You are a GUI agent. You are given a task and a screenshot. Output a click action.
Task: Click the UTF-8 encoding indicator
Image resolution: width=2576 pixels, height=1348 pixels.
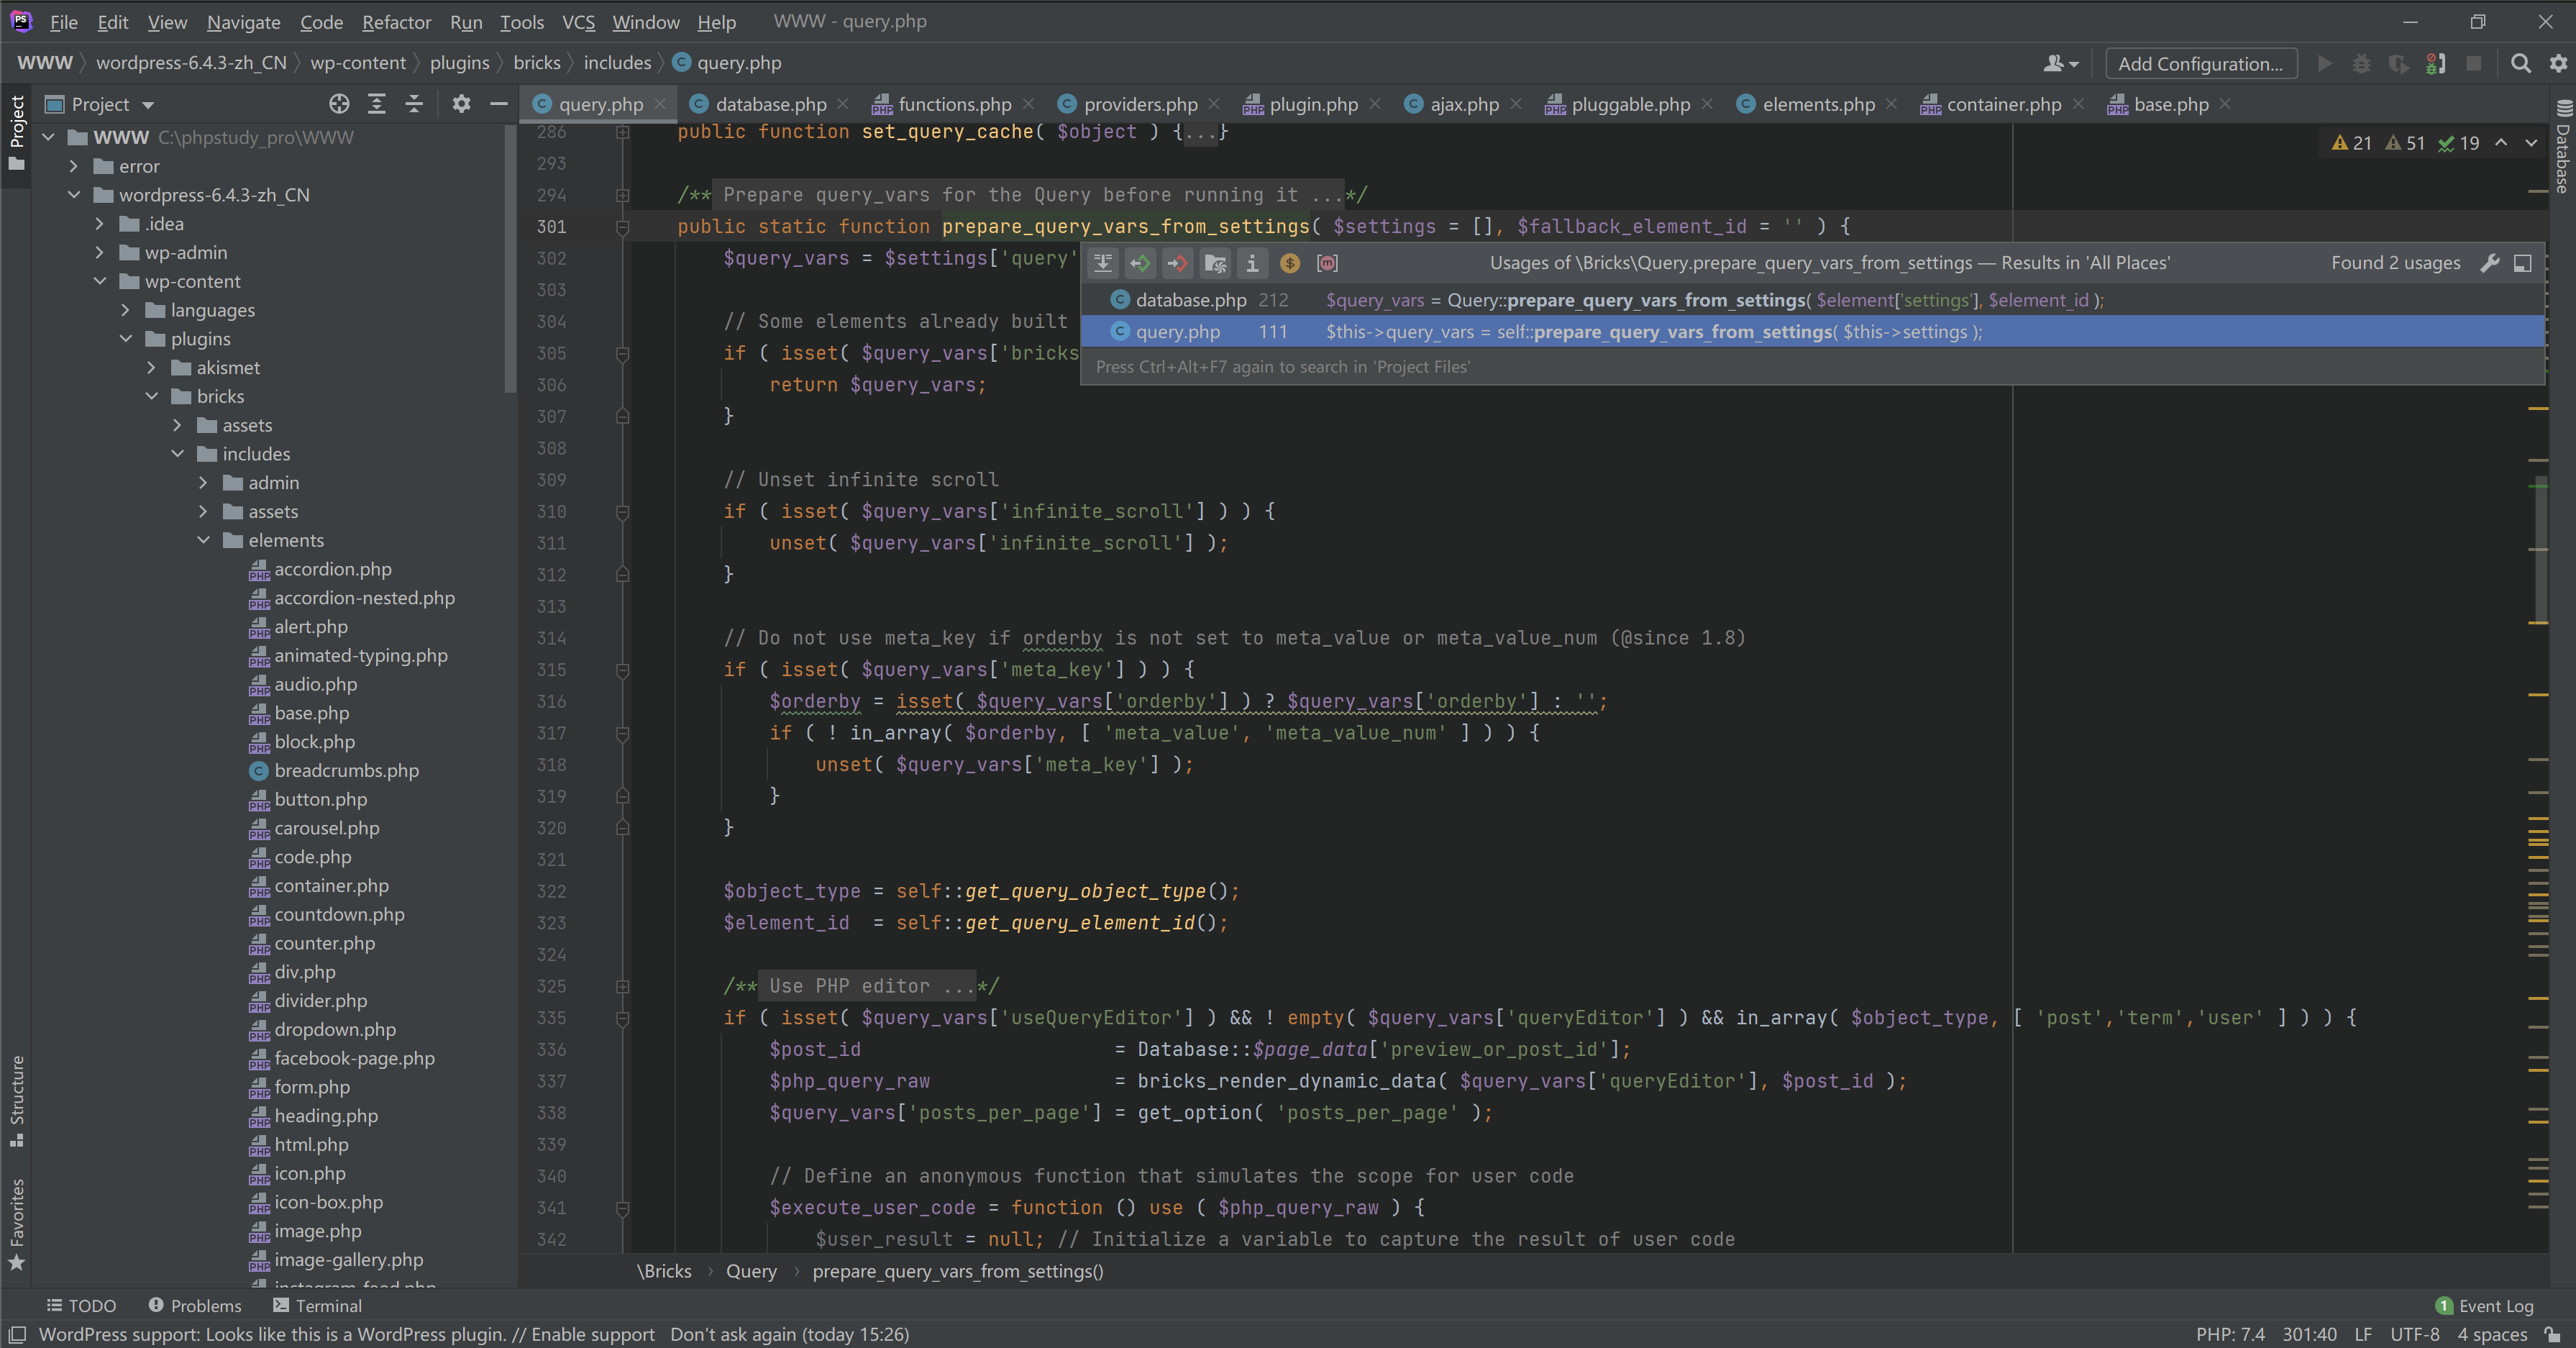[2414, 1335]
